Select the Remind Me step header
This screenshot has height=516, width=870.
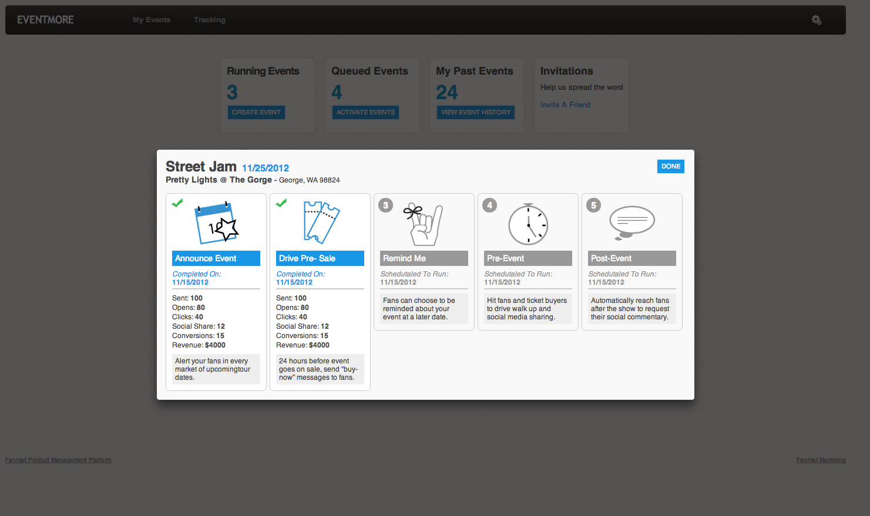(x=424, y=258)
